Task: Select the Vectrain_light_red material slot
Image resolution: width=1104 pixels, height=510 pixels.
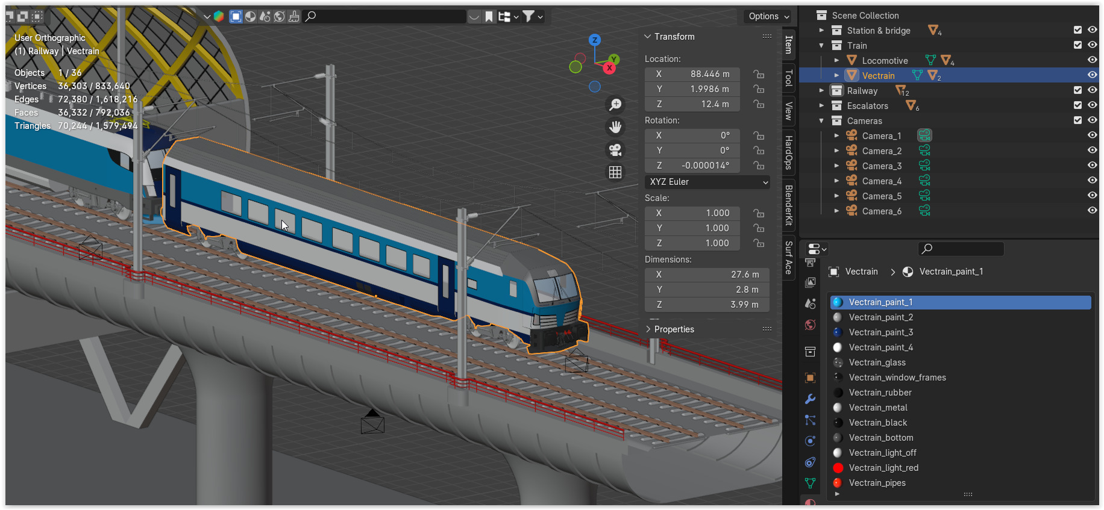Action: [961, 468]
